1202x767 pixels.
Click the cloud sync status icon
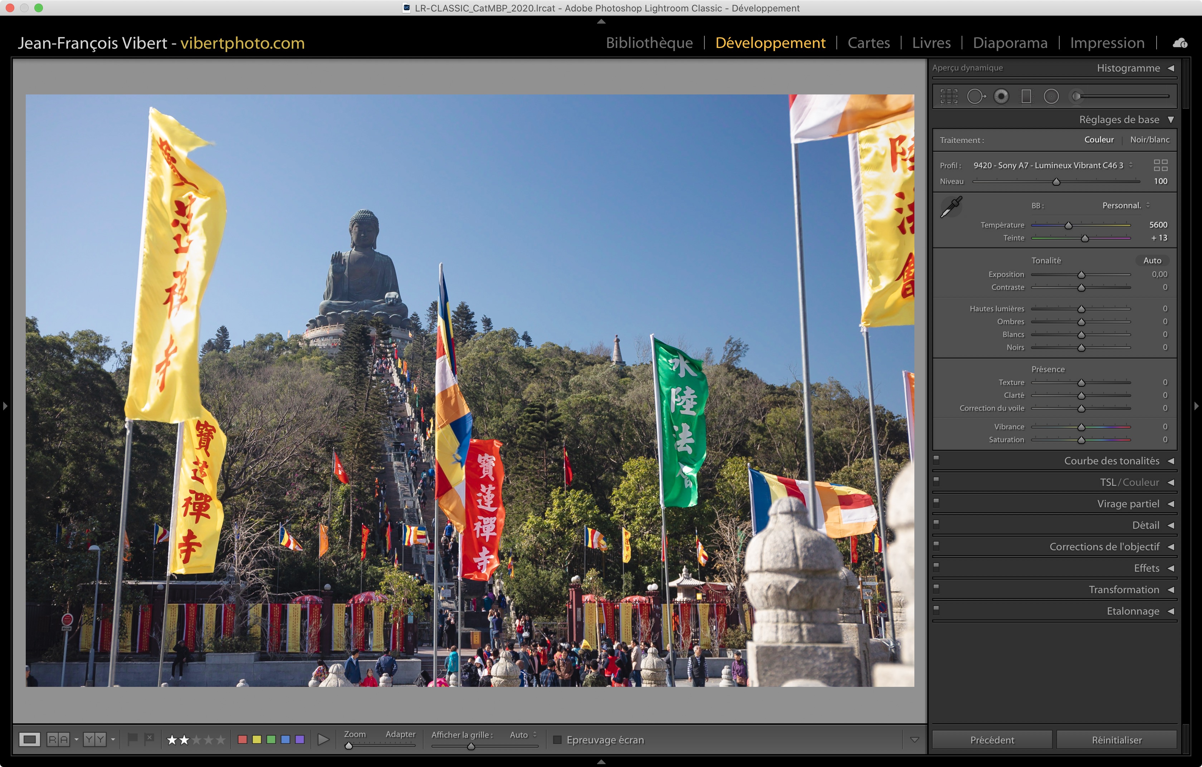1180,43
